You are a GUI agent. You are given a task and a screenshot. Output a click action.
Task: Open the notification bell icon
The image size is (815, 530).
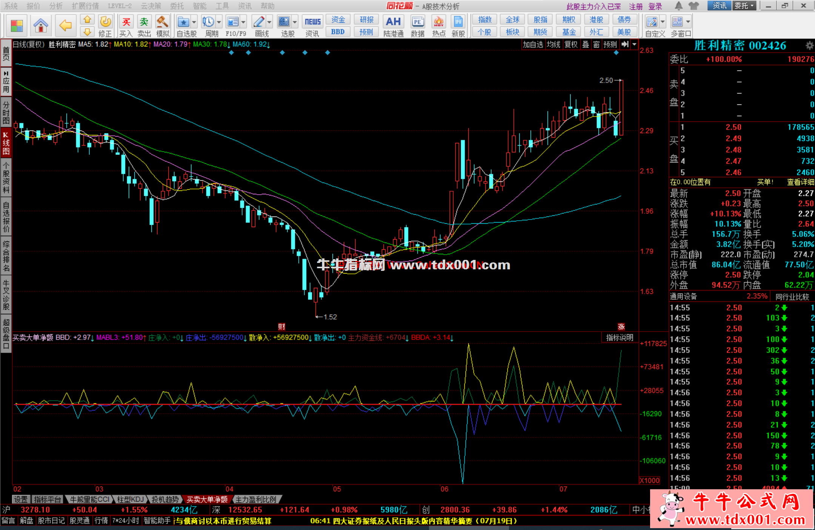pos(678,6)
